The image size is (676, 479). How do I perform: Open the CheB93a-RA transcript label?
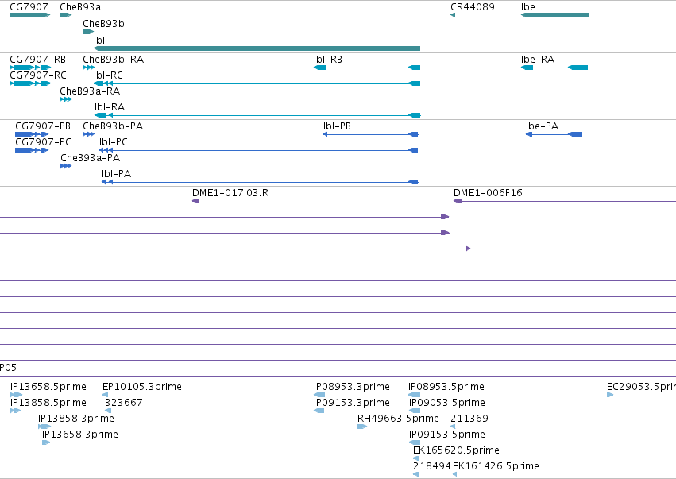pos(90,91)
